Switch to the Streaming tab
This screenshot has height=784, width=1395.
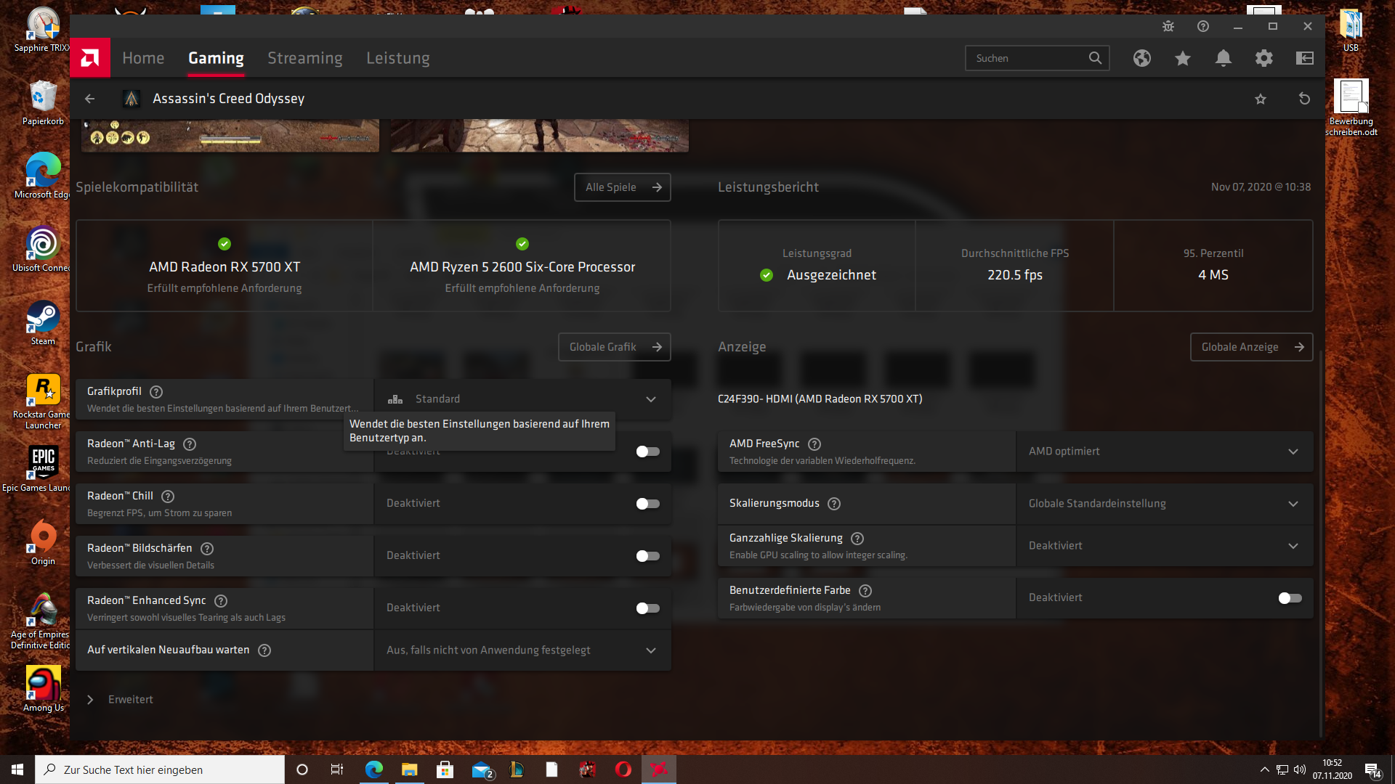click(304, 58)
